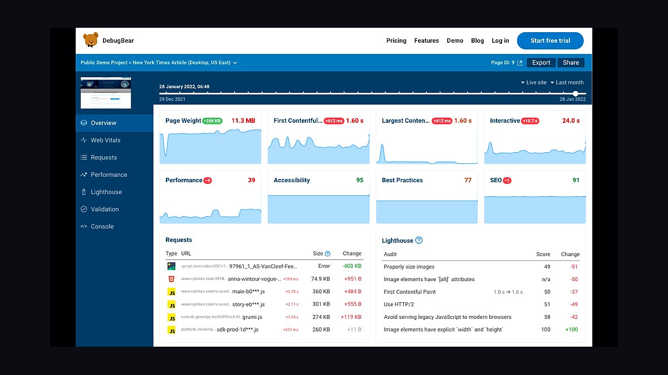Screen dimensions: 668x375
Task: Open the Console sidebar section
Action: click(x=114, y=226)
